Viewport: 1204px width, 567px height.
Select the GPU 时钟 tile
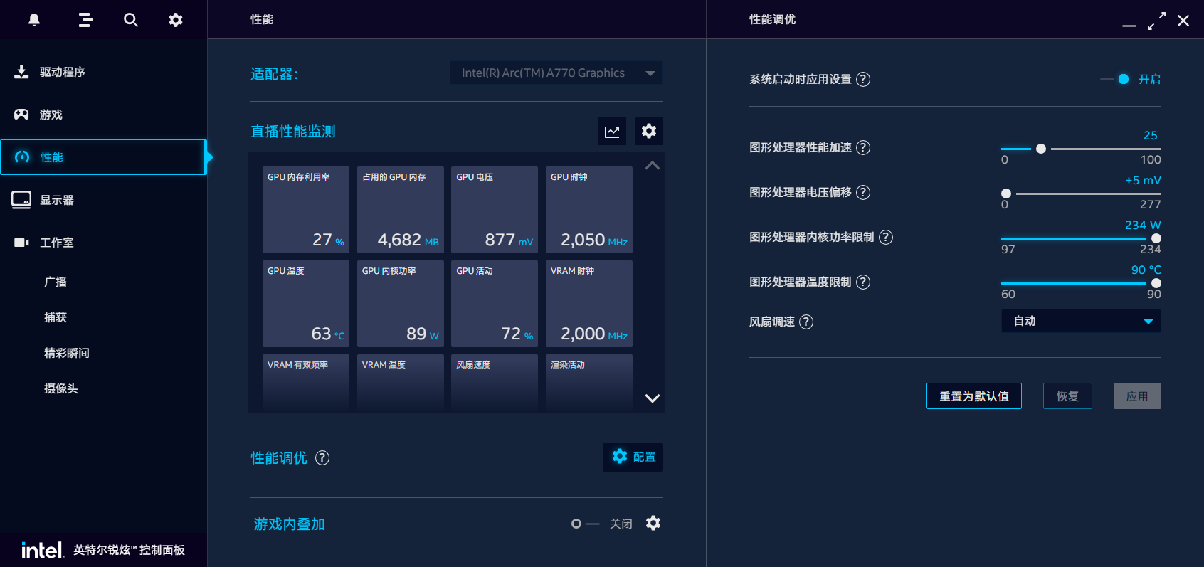pyautogui.click(x=589, y=210)
